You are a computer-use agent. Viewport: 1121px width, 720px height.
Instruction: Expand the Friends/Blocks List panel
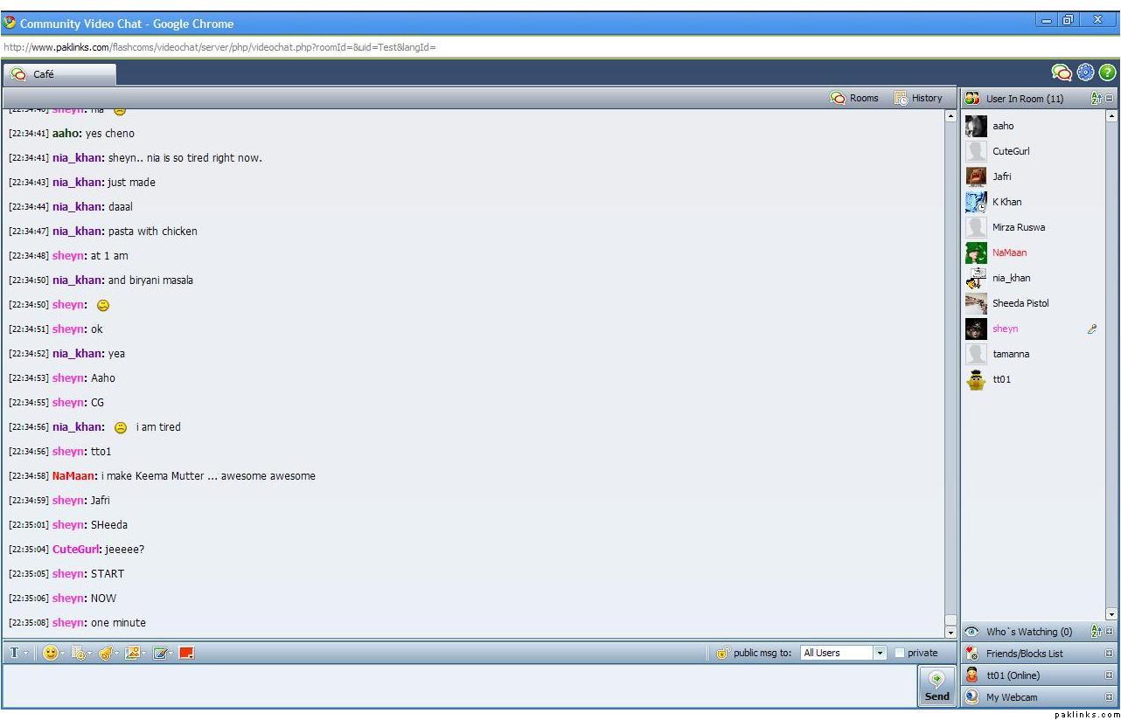click(1110, 654)
